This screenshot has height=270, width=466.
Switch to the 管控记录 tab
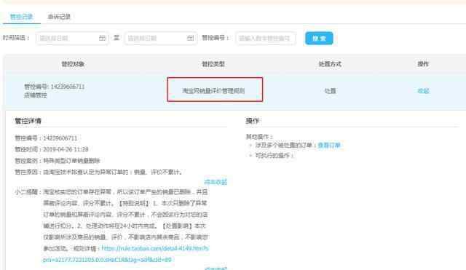point(21,17)
